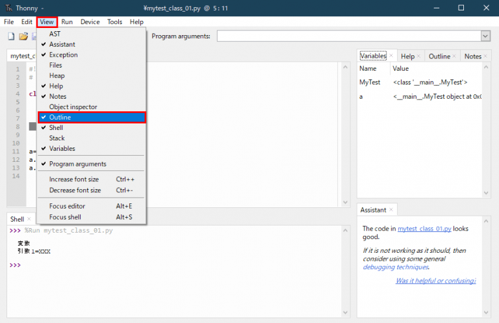
Task: Close the Shell tab with x icon
Action: coord(29,220)
